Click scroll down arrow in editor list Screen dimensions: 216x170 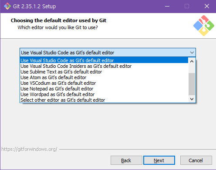(192, 99)
